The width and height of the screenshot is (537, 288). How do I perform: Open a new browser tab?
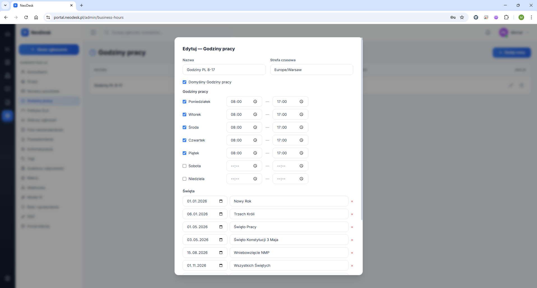[82, 5]
